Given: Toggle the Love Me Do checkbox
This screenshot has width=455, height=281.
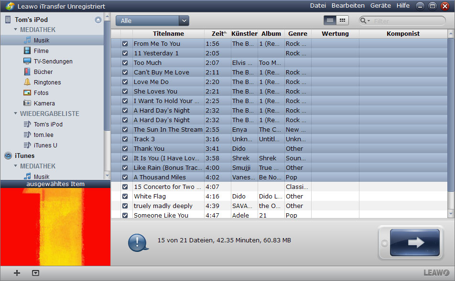Looking at the screenshot, I should (x=125, y=82).
